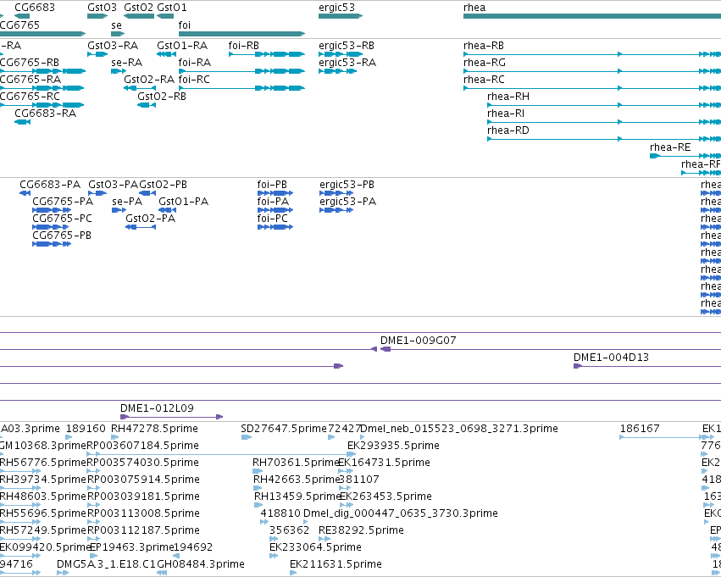Select transcript CG6765-RB
The height and width of the screenshot is (577, 721).
[42, 71]
